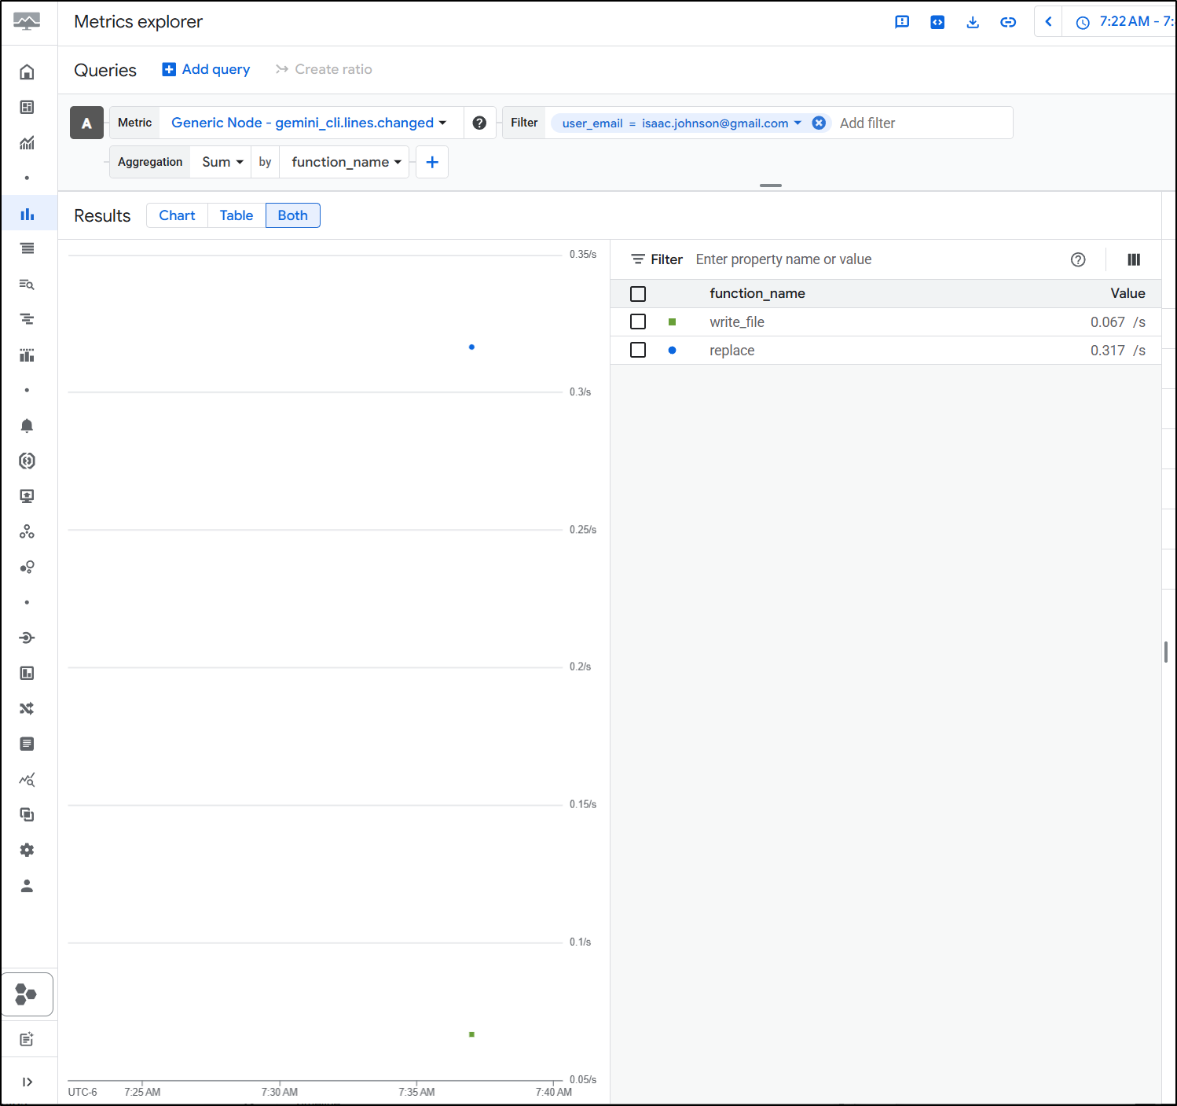Open the feedback icon in header

click(x=902, y=22)
